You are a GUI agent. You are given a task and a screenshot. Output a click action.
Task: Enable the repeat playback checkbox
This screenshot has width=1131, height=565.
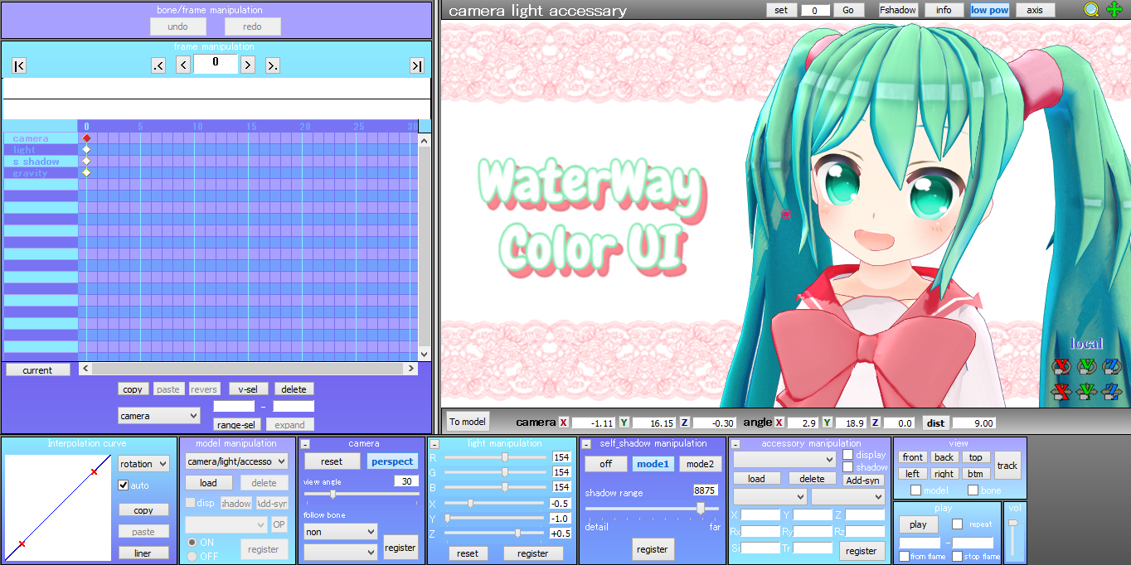coord(958,524)
